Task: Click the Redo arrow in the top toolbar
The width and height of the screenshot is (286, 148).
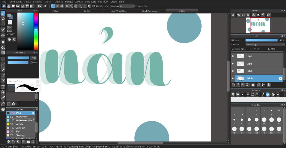Action: tap(45, 6)
